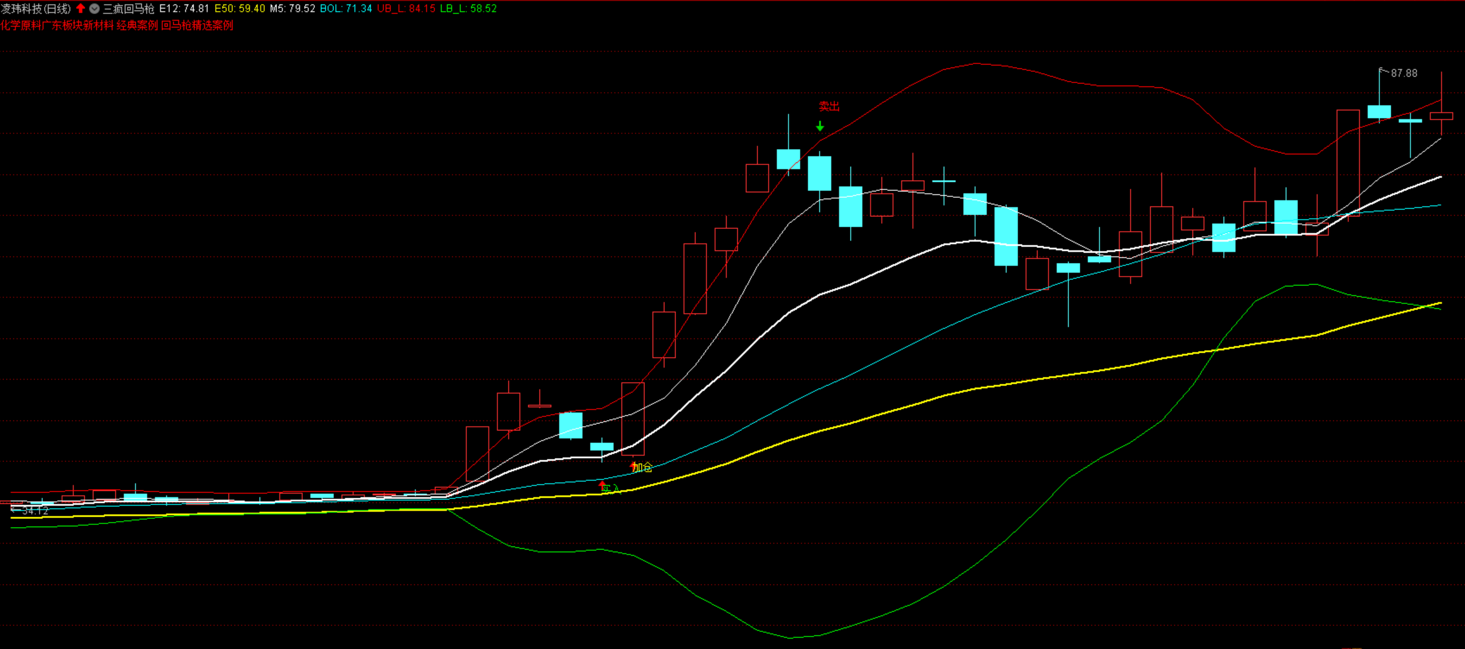The width and height of the screenshot is (1465, 649).
Task: Click the 经典案例 label
Action: 137,25
